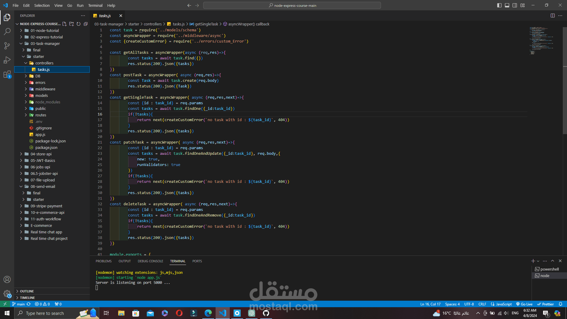Switch to the PROBLEMS panel tab

[x=103, y=261]
